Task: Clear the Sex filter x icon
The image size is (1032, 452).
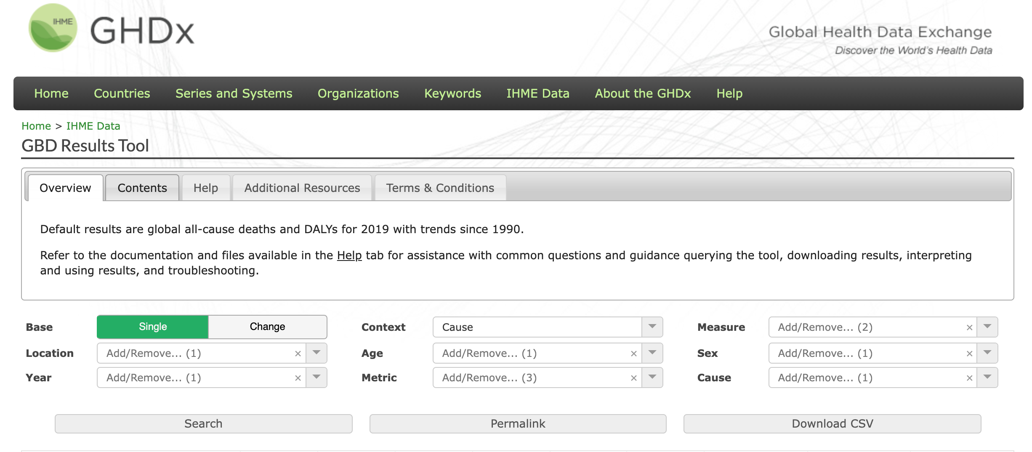Action: [x=969, y=354]
